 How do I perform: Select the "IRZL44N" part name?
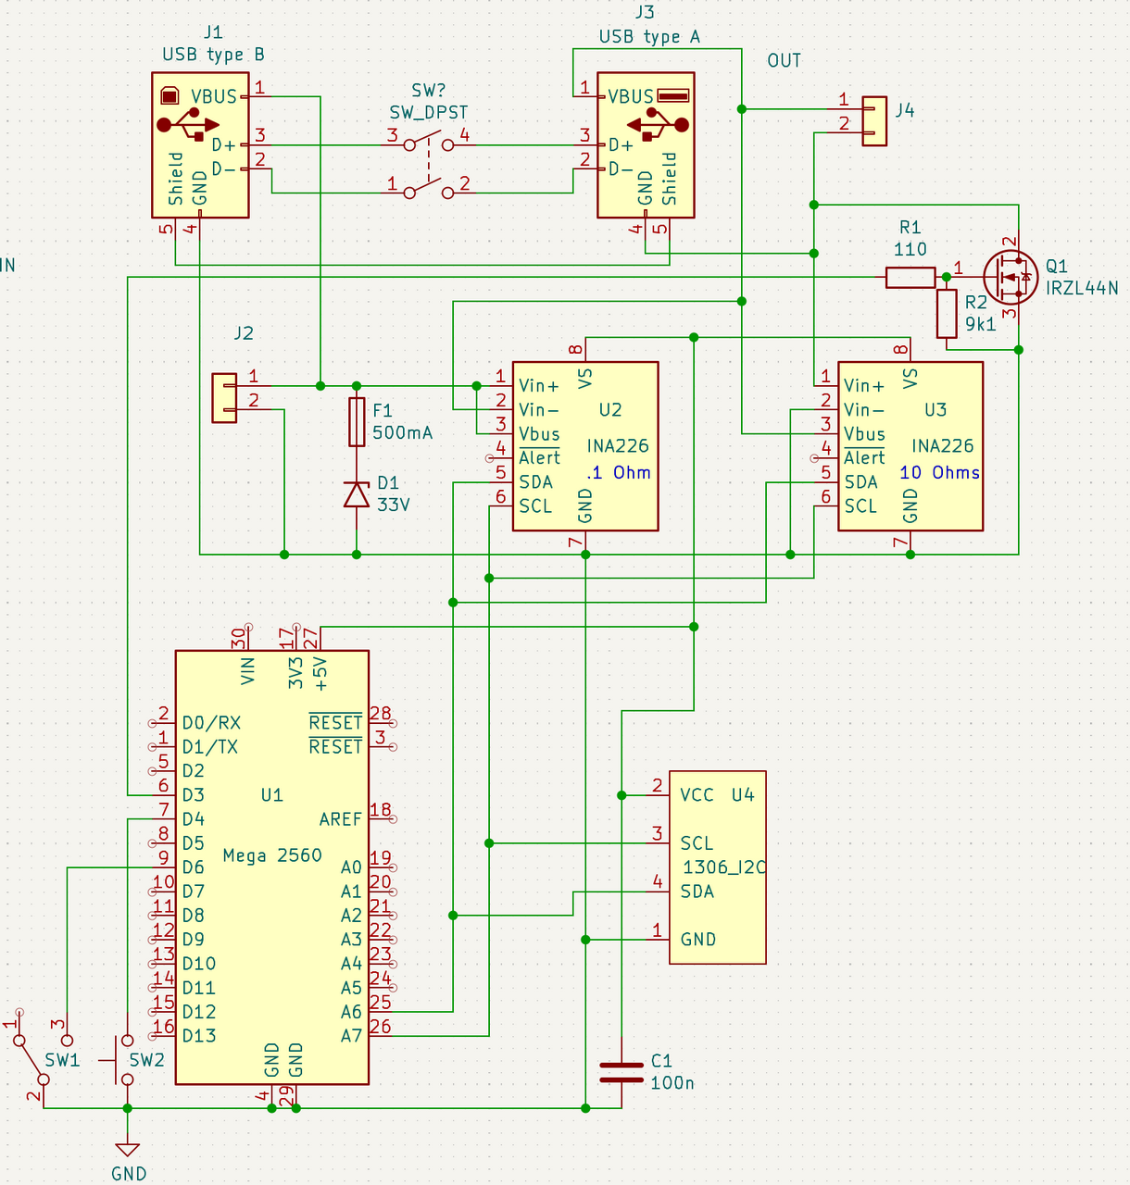[1082, 288]
